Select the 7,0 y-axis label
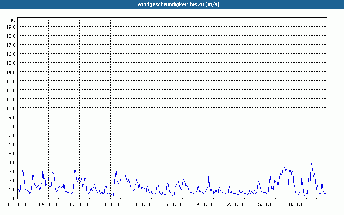The width and height of the screenshot is (344, 215). (x=12, y=135)
